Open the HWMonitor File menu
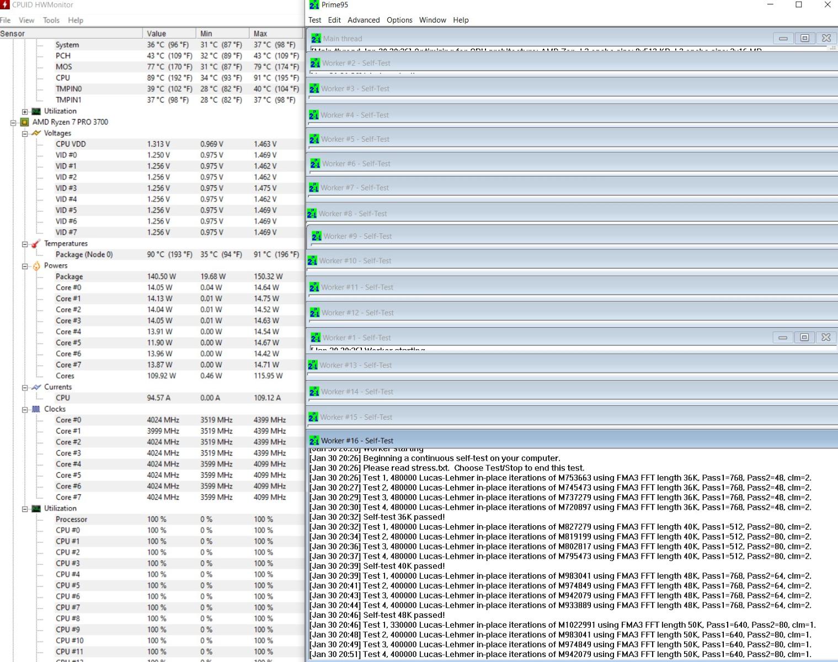Screen dimensions: 838x662 tap(6, 20)
